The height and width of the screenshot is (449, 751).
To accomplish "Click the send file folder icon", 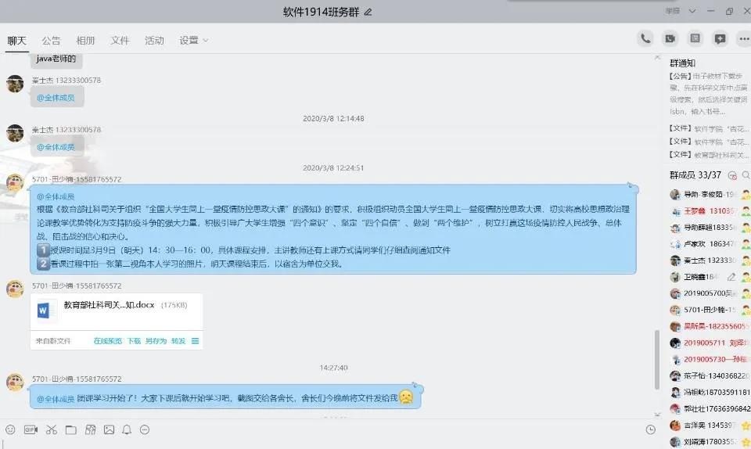I will tap(70, 429).
